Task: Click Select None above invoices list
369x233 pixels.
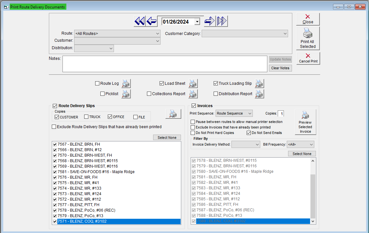Action: click(302, 154)
